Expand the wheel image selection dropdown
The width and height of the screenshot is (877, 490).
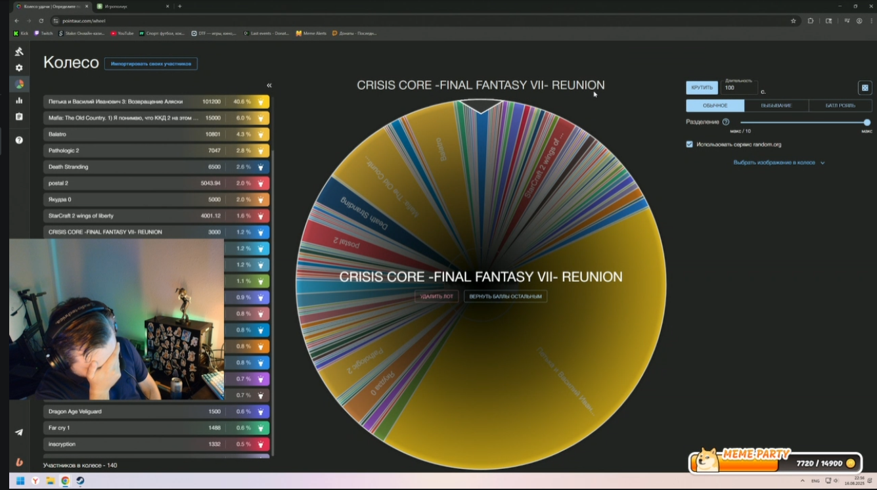coord(779,162)
